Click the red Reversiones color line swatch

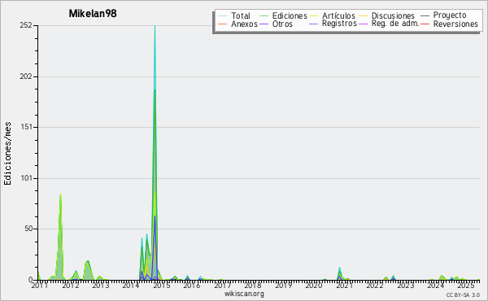pyautogui.click(x=425, y=24)
